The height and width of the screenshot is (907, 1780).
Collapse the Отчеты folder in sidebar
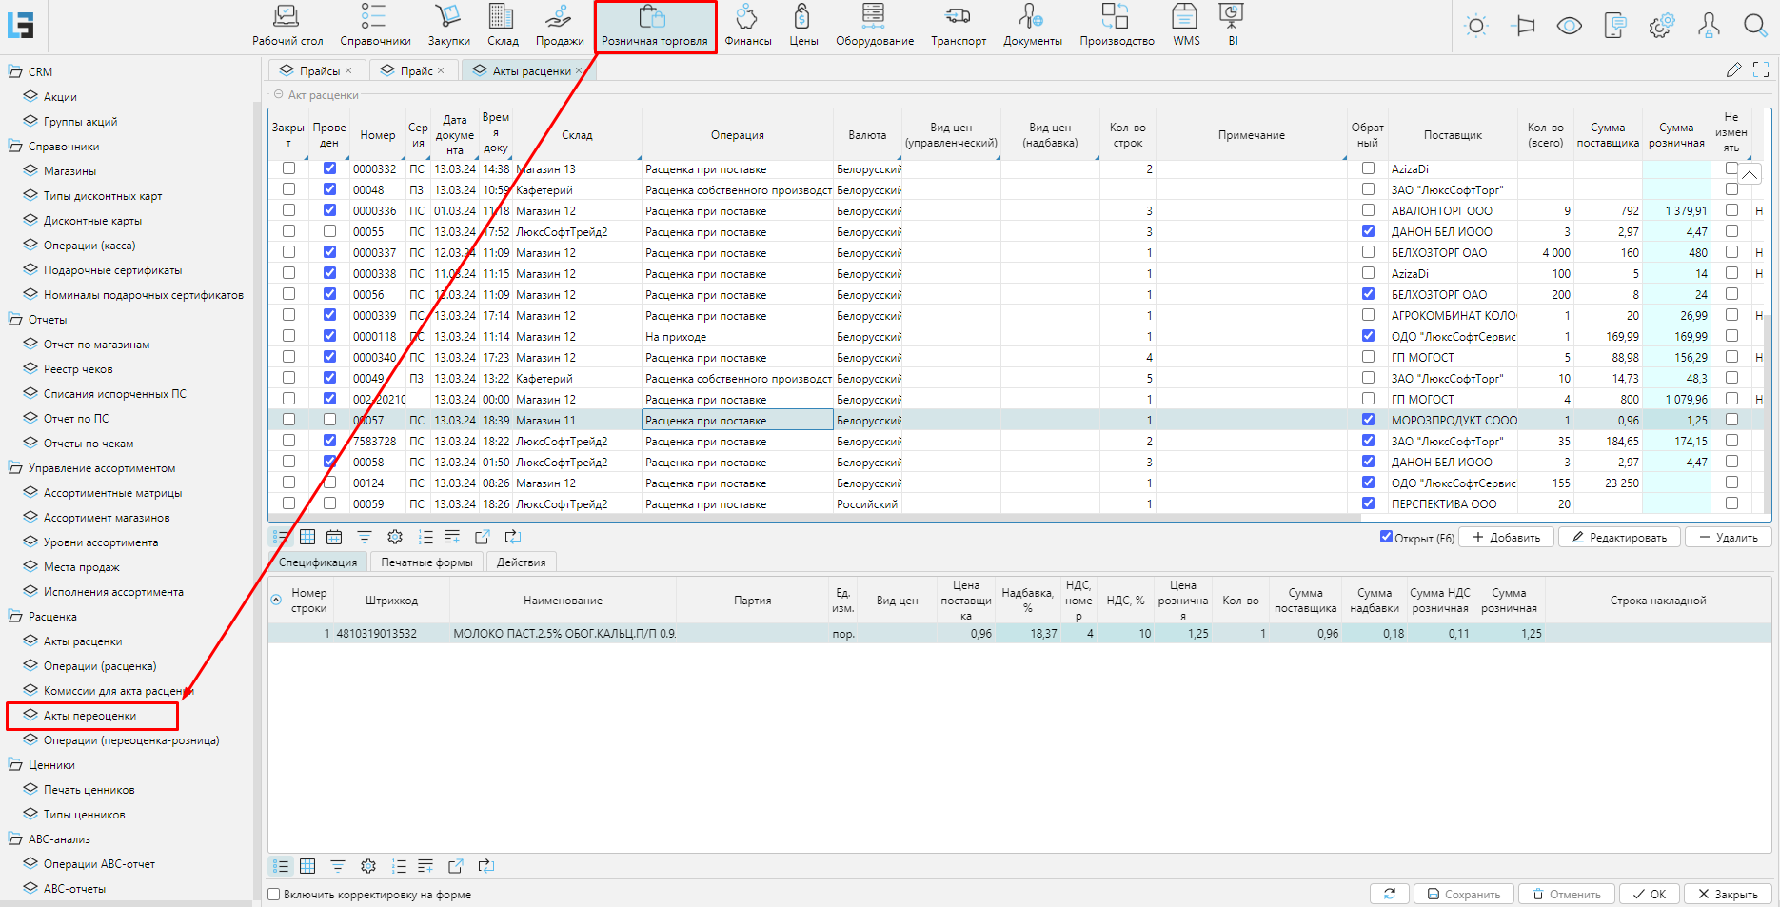pos(15,320)
